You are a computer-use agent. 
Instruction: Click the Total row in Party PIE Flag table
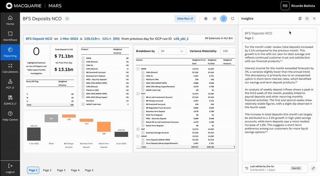[x=50, y=105]
